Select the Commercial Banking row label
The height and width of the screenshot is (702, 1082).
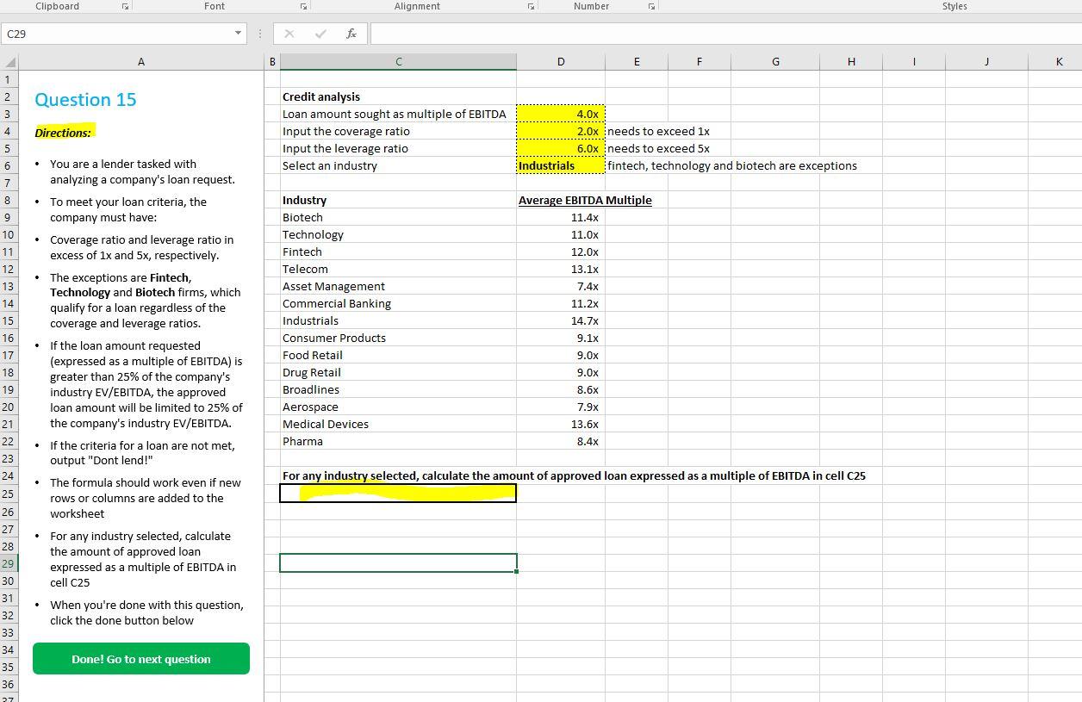pos(337,303)
